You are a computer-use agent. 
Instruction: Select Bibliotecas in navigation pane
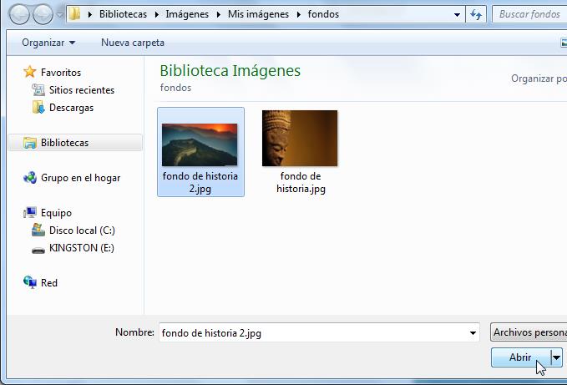tap(64, 143)
